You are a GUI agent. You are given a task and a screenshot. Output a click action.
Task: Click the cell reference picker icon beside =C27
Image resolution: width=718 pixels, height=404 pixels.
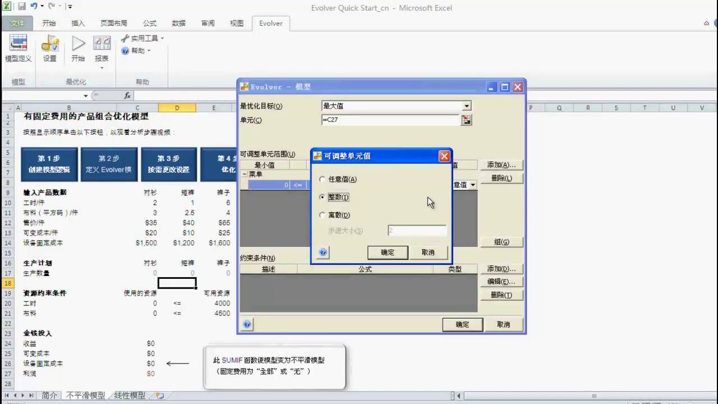466,120
